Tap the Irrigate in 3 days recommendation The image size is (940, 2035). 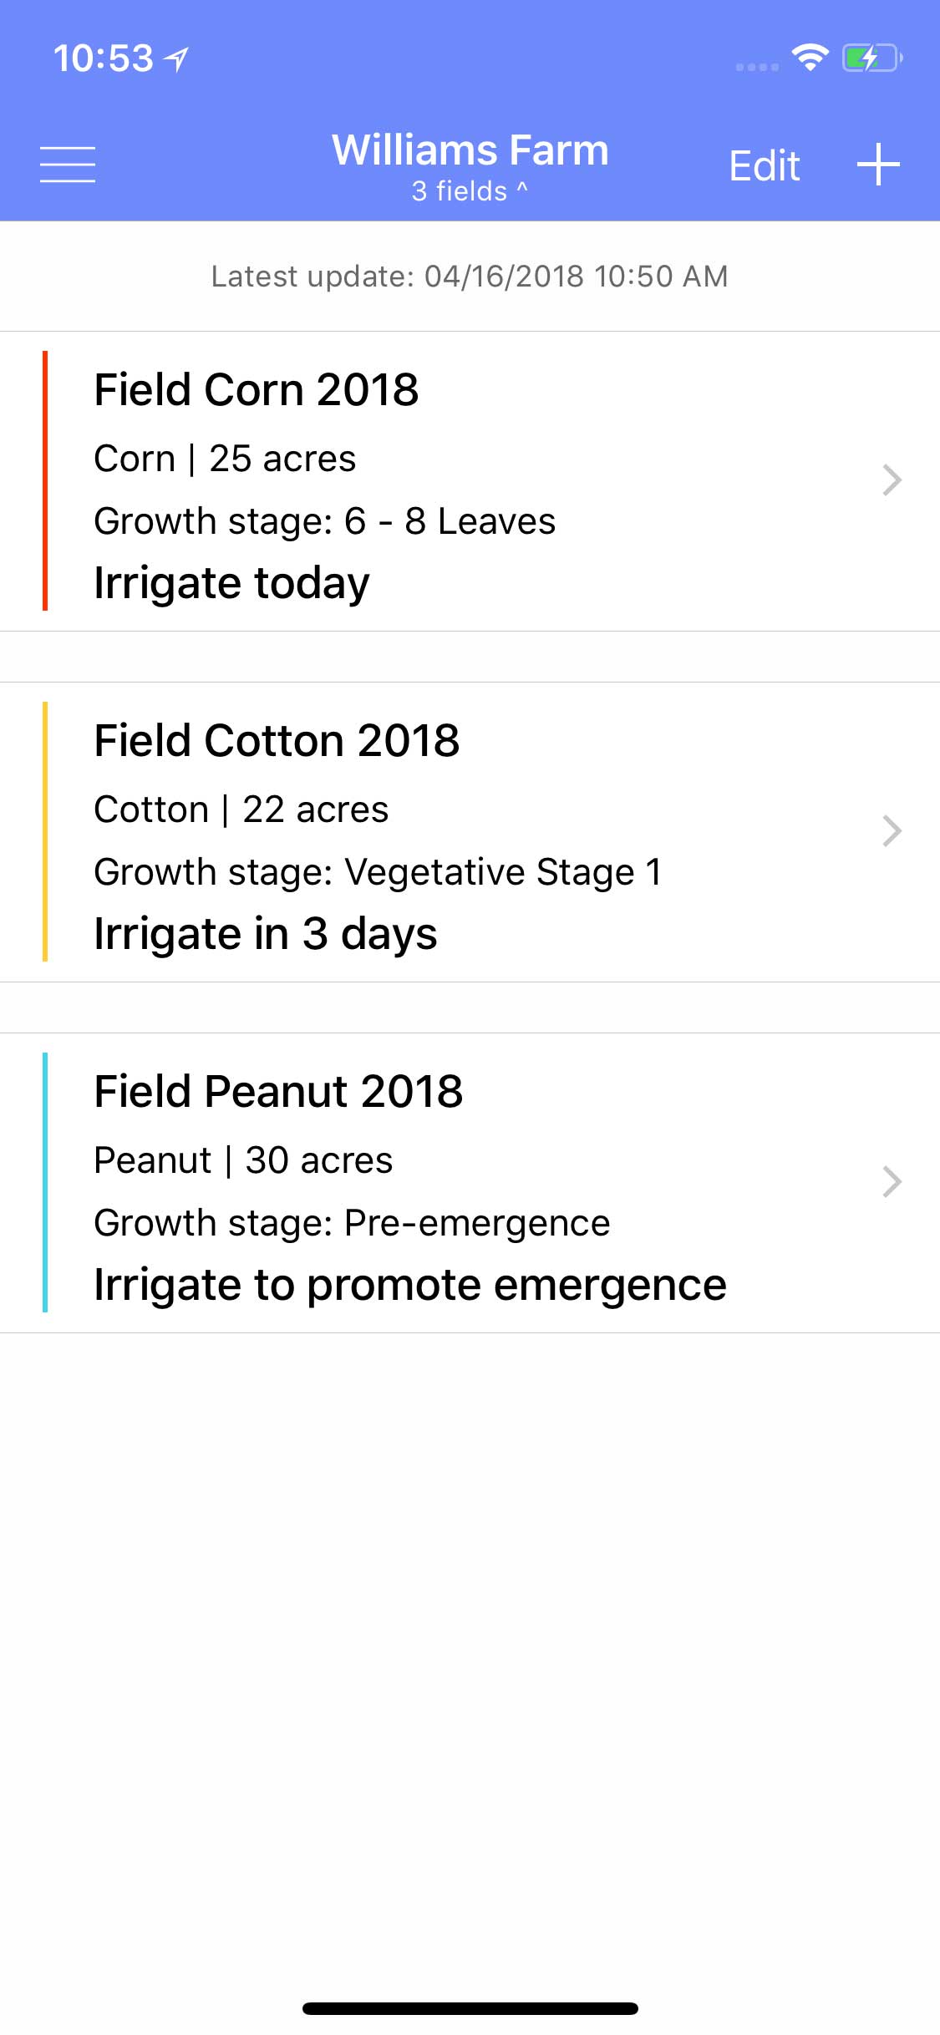pos(266,934)
